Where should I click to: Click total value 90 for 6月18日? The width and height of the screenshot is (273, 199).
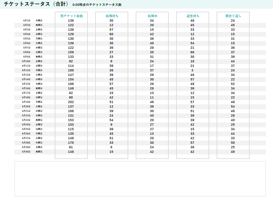click(71, 98)
